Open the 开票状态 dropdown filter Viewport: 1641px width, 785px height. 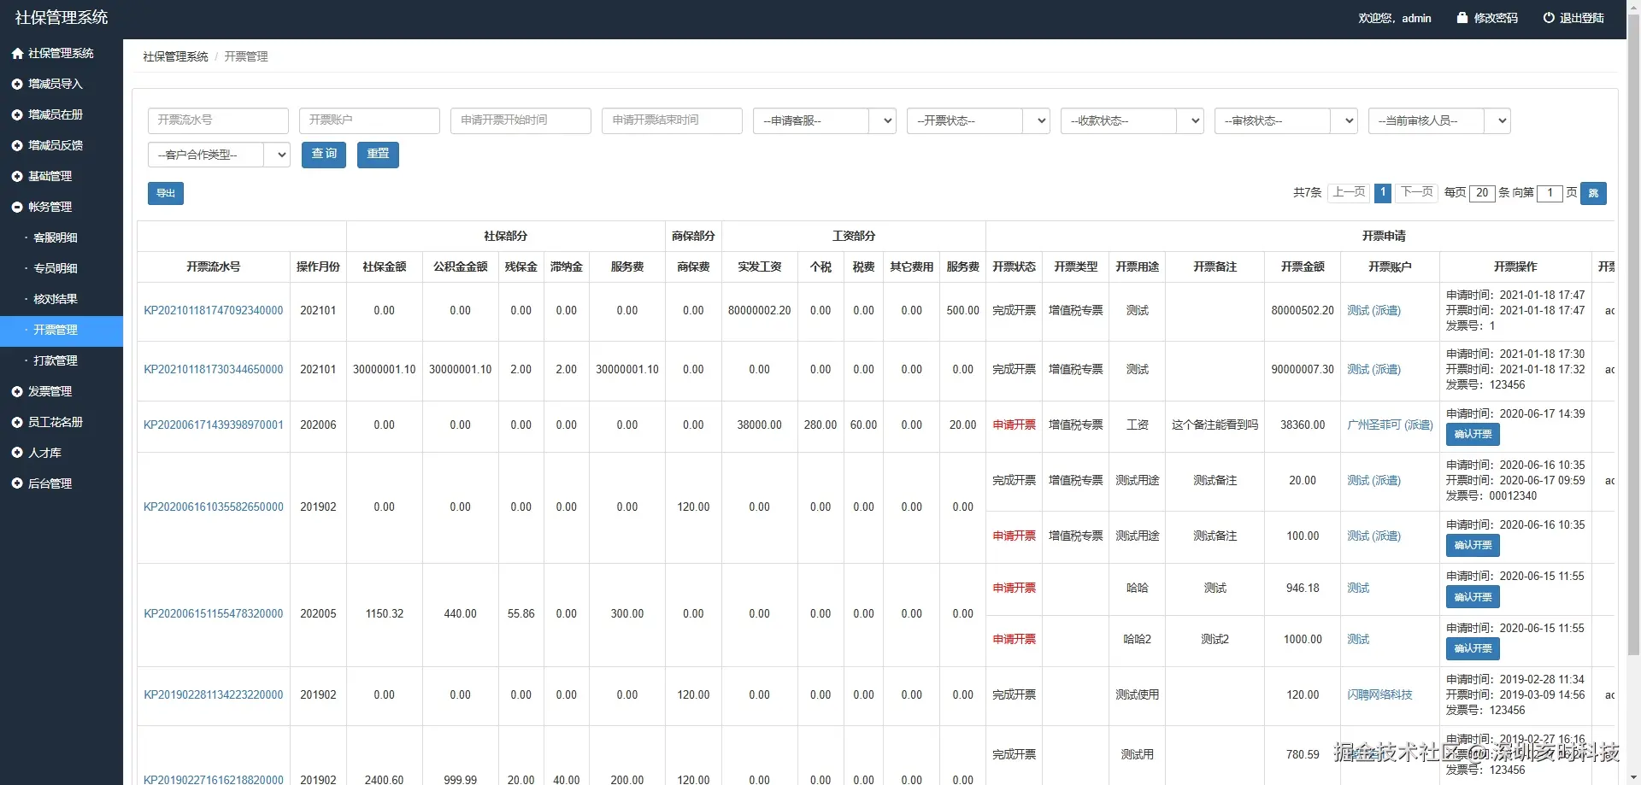click(979, 121)
